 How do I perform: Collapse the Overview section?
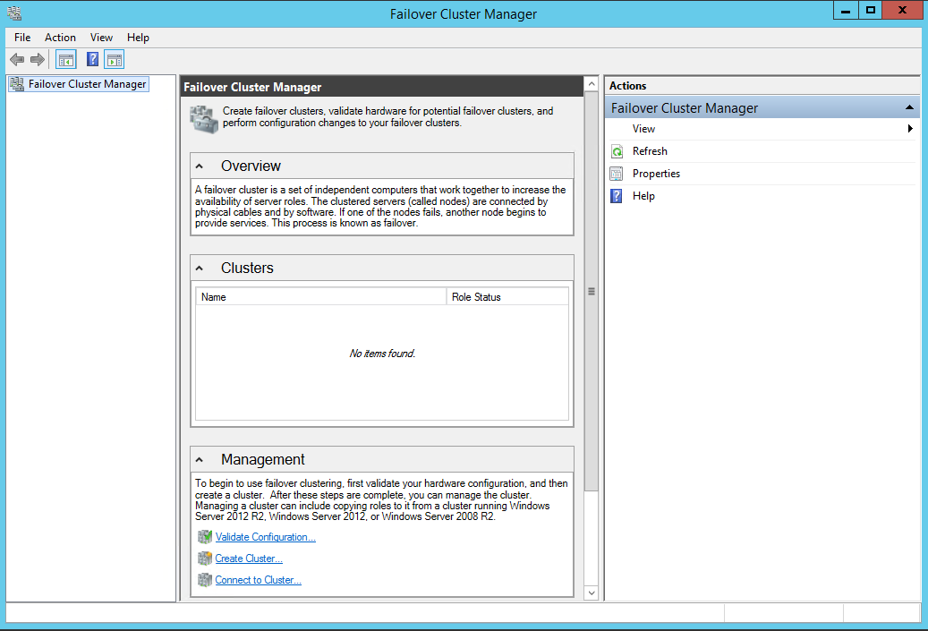pos(200,166)
